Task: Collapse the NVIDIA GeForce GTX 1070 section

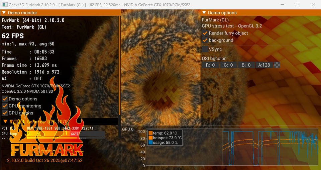Action: click(x=6, y=122)
